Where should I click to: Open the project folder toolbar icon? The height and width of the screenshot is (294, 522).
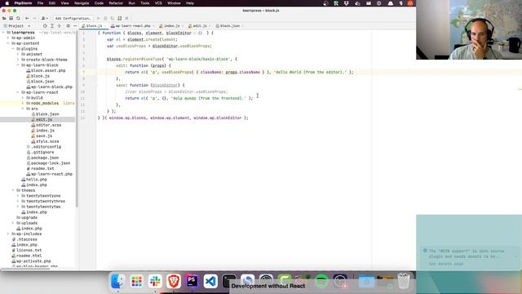[x=4, y=18]
